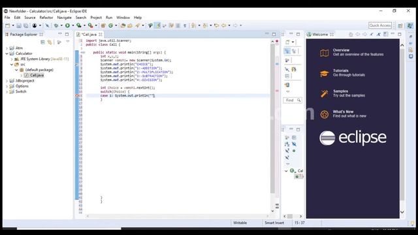
Task: Click Open Perspective icon beside Quick Access
Action: point(400,25)
